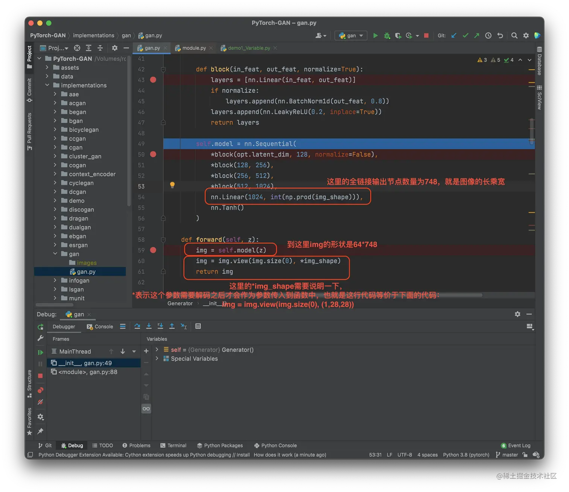Update project from Git
569x492 pixels.
[x=454, y=35]
